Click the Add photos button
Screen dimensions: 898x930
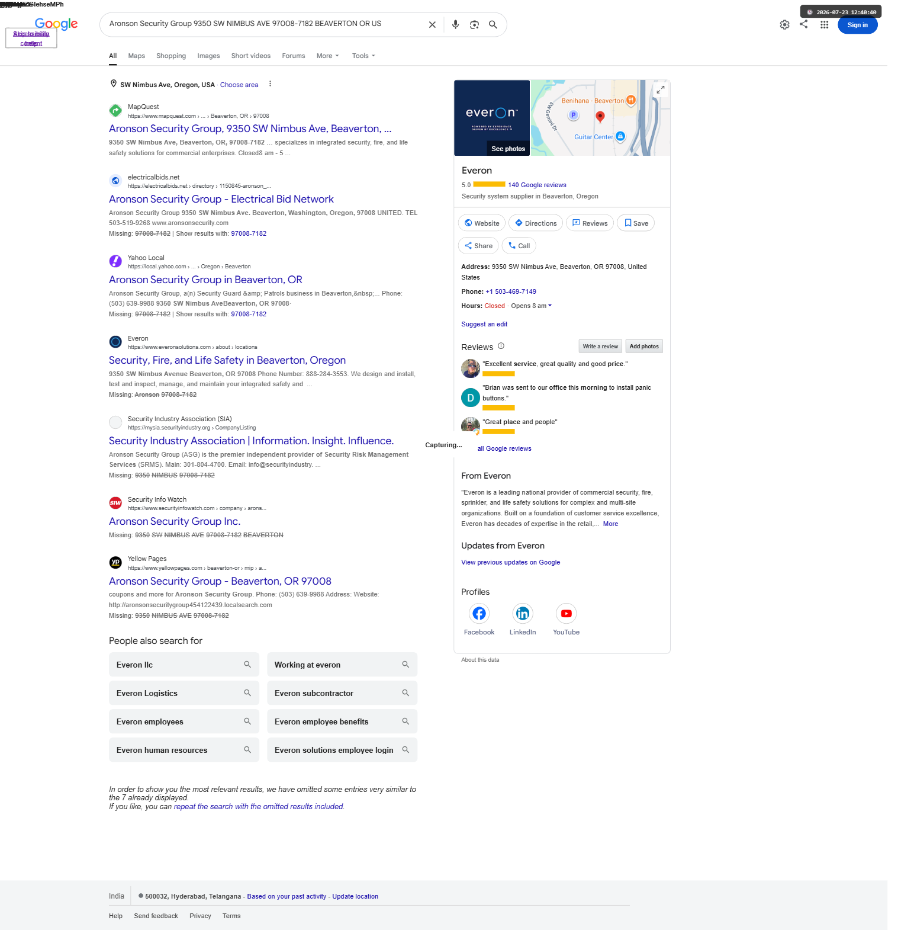[644, 347]
